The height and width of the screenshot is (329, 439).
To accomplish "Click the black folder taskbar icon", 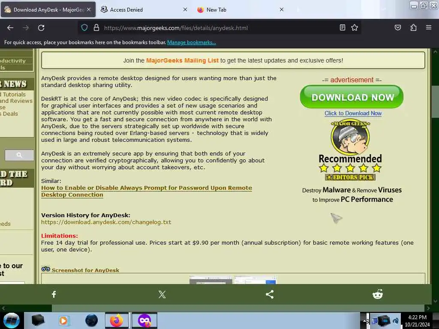I will [38, 320].
